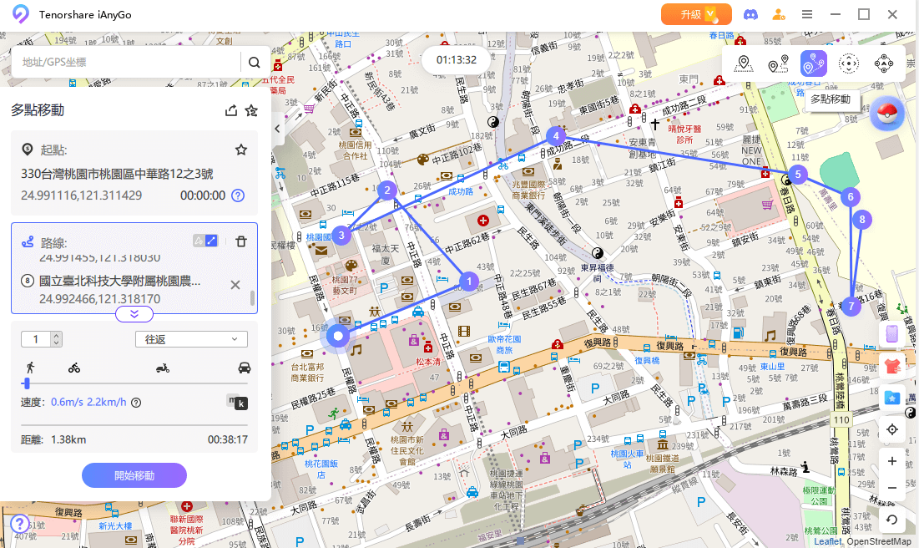Viewport: 919px width, 548px height.
Task: Click the 01:13:32 timer badge
Action: tap(457, 60)
